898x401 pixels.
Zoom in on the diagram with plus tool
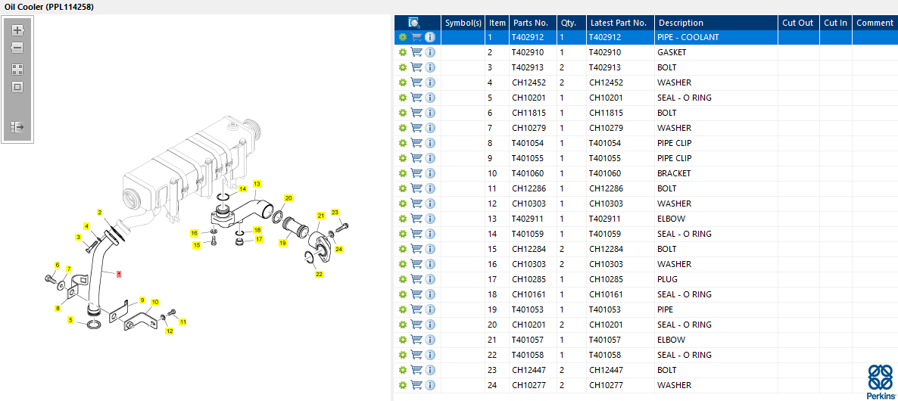[17, 30]
